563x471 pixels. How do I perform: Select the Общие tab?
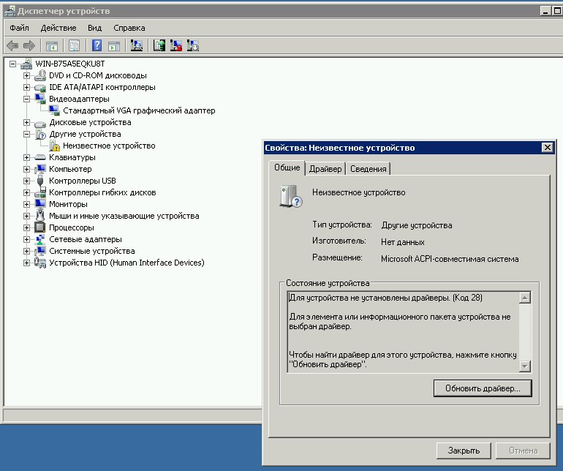287,167
